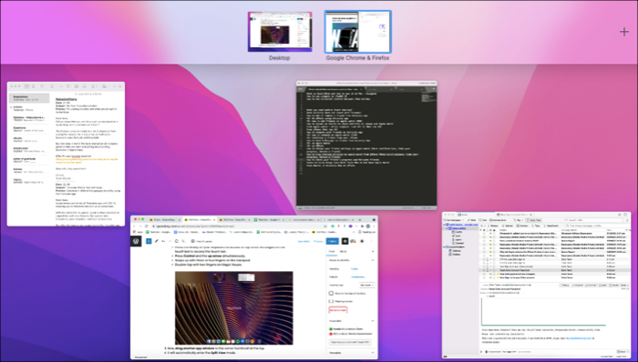Collapse the Yoast SEO sidebar section

coord(372,320)
